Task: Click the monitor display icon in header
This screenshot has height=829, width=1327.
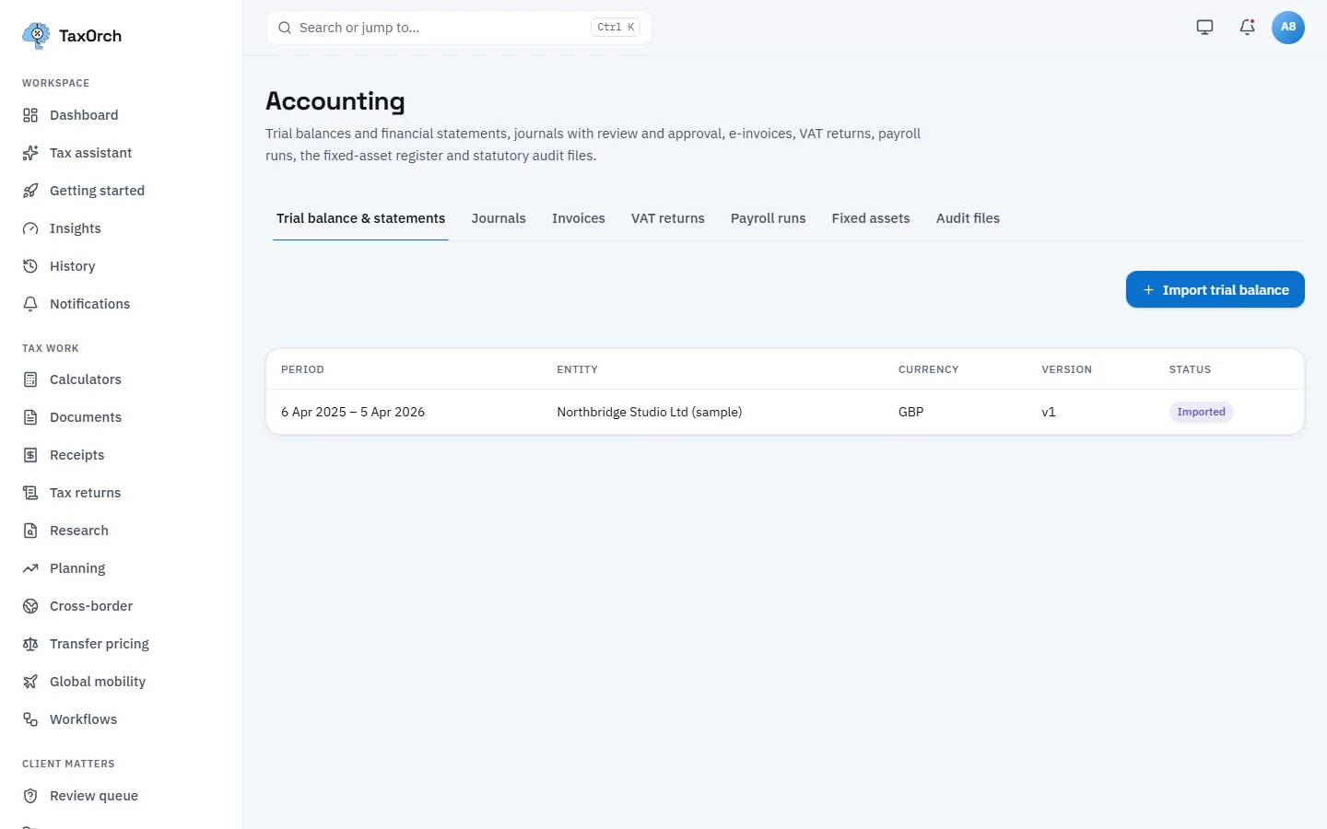Action: pos(1204,28)
